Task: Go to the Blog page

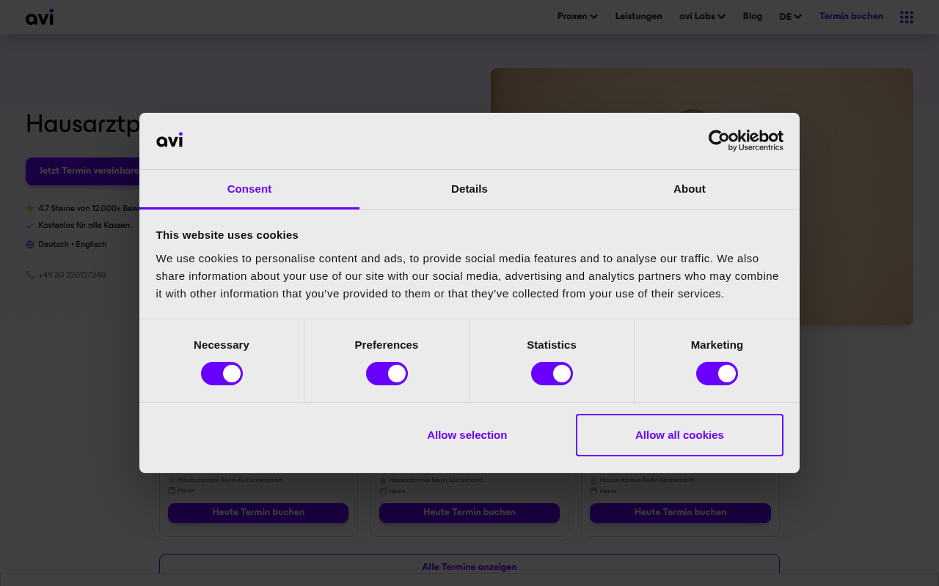Action: [x=753, y=16]
